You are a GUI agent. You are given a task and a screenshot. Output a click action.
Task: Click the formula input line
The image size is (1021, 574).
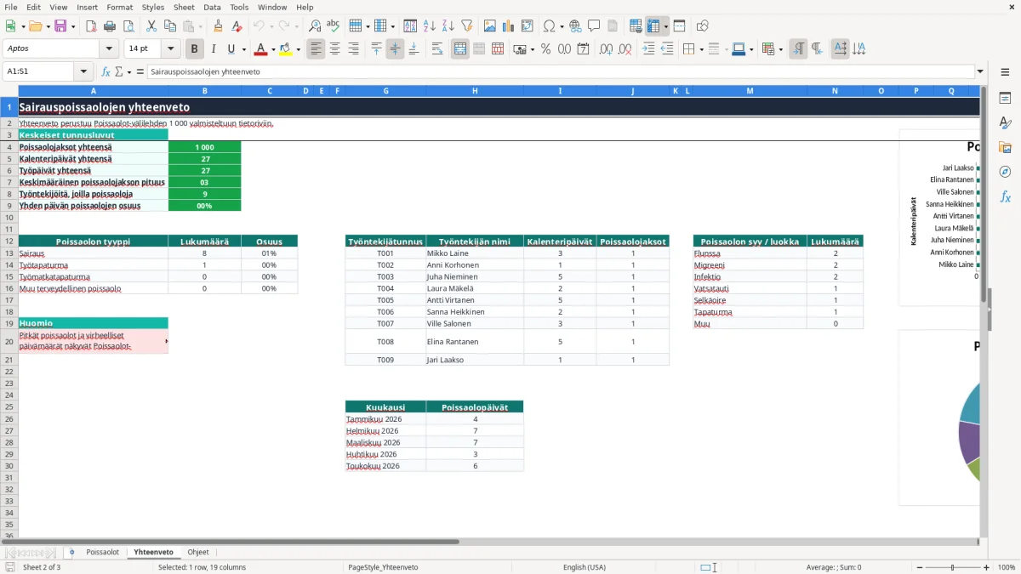[560, 71]
